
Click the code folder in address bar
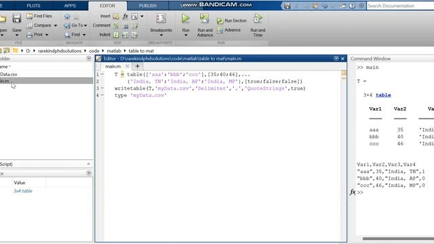point(94,51)
